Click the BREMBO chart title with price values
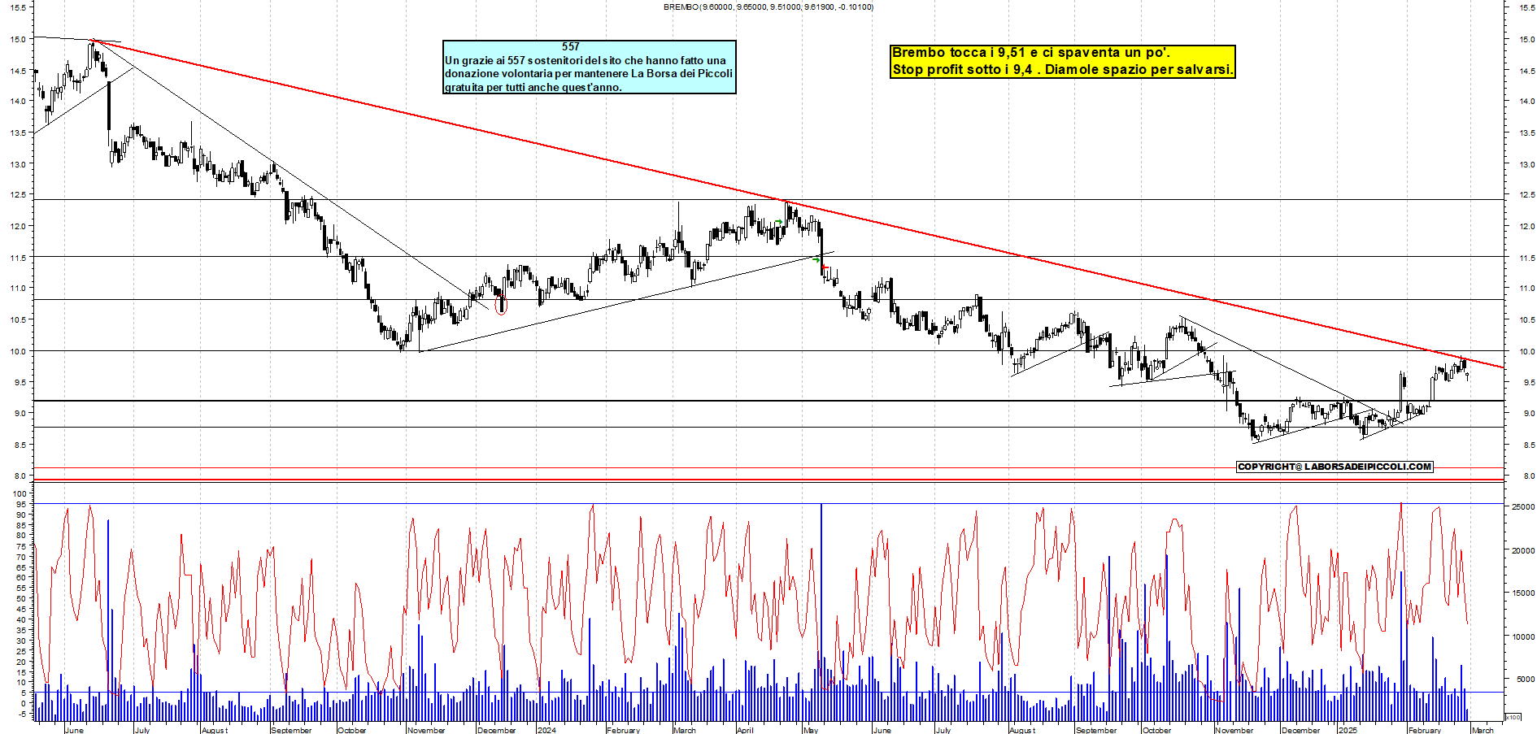 (x=768, y=7)
